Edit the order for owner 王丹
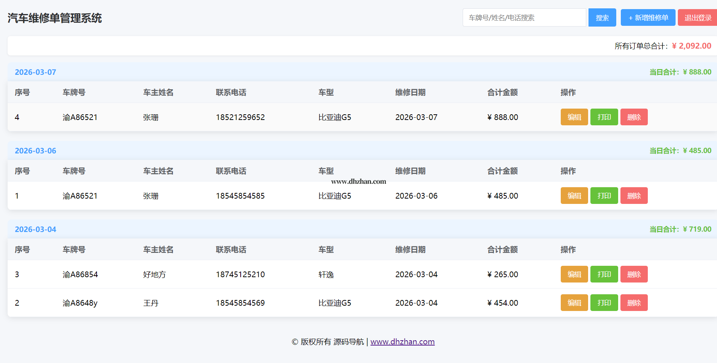The image size is (717, 363). pos(574,303)
